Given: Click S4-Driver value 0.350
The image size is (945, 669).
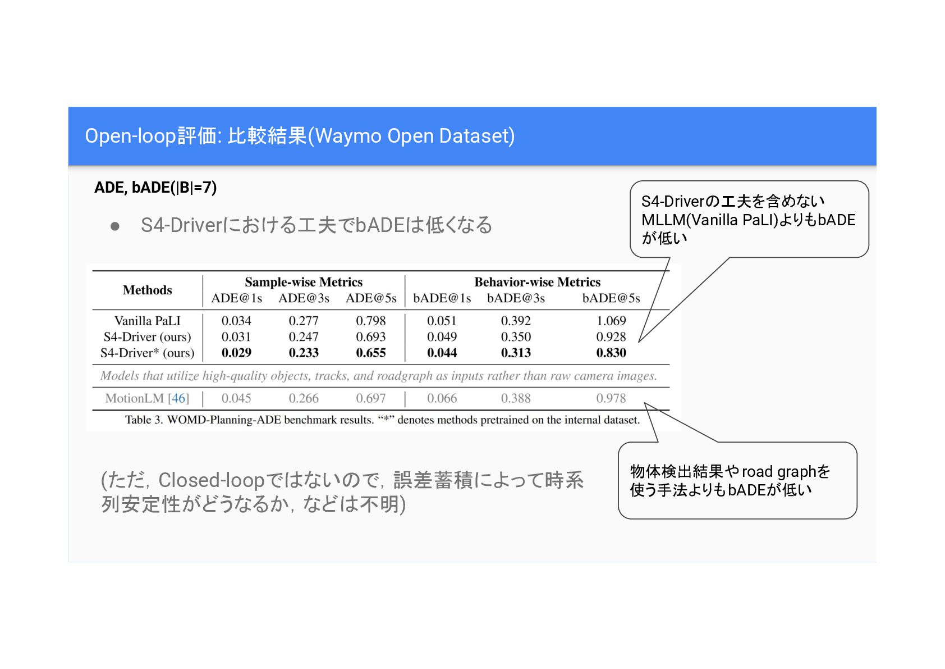Looking at the screenshot, I should pos(516,337).
